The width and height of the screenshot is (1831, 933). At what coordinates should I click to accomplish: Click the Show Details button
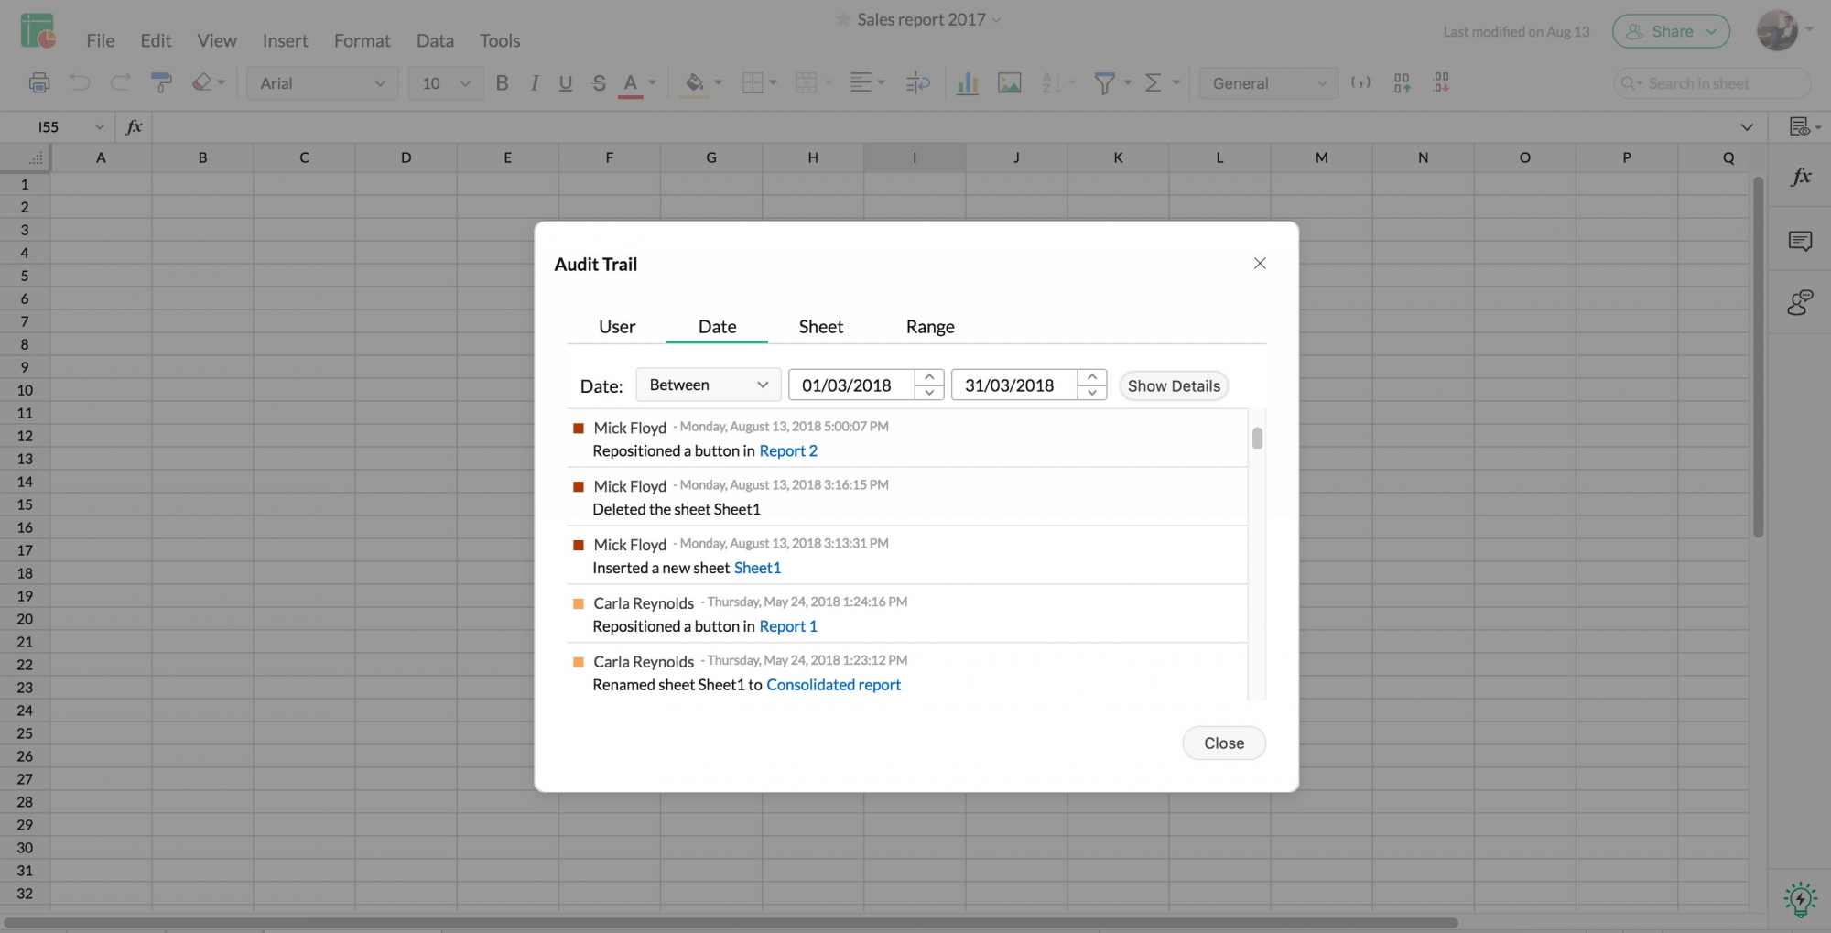tap(1173, 386)
